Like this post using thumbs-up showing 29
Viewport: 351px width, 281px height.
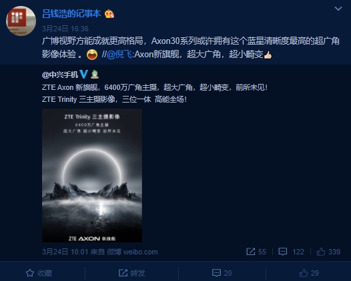[309, 273]
